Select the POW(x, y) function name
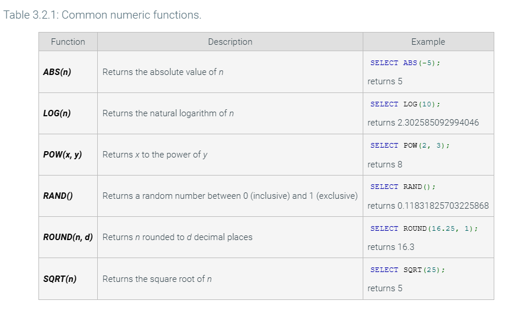This screenshot has height=311, width=517. pyautogui.click(x=62, y=155)
